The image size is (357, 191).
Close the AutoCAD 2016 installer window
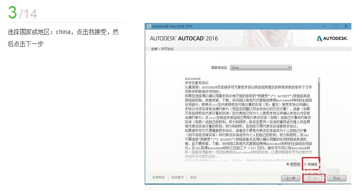tap(346, 26)
